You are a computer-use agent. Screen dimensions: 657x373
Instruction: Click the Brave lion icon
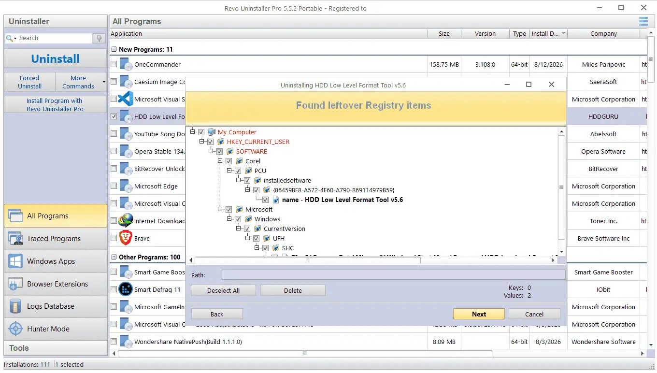coord(126,238)
